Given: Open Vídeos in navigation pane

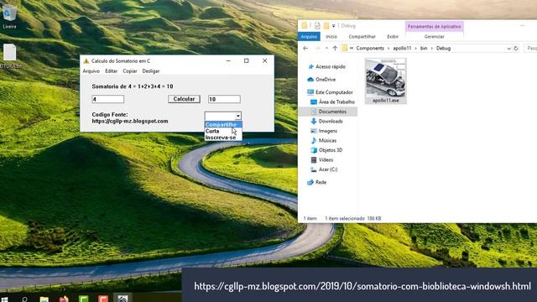Looking at the screenshot, I should pos(321,160).
